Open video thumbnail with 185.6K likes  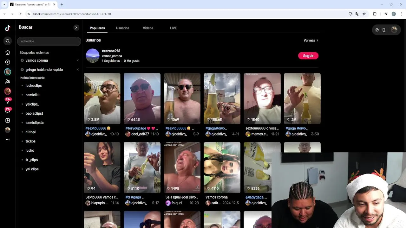coord(222,98)
